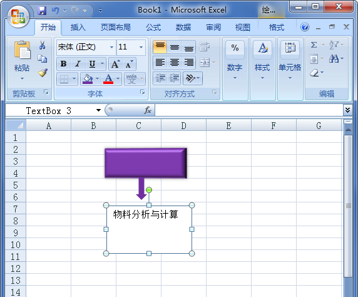Click the 粘贴 paste button
Screen dimensions: 358x297
[x=22, y=61]
